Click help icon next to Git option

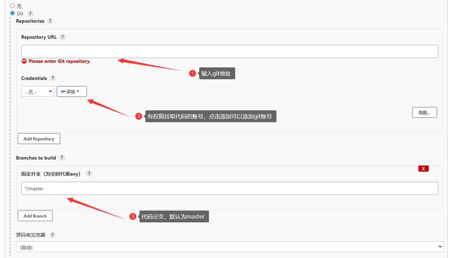click(x=30, y=14)
